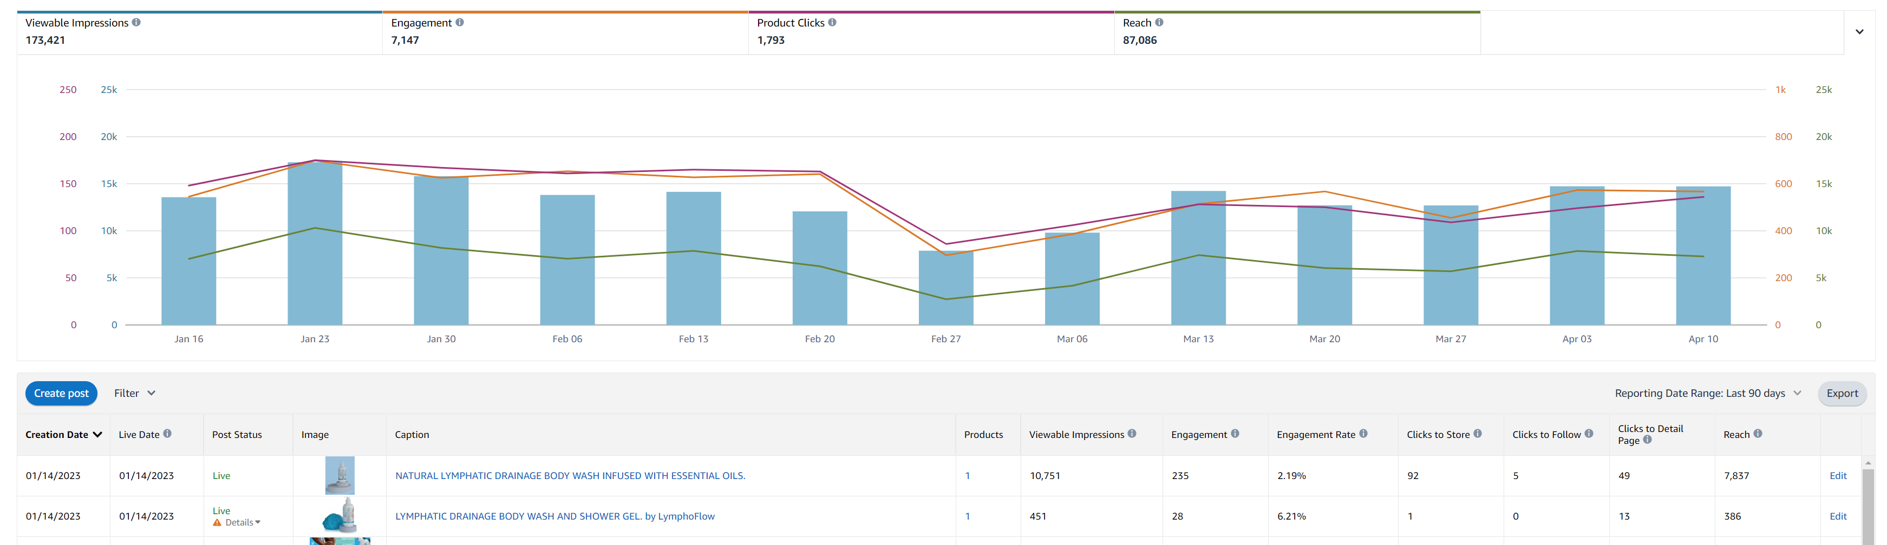This screenshot has width=1887, height=545.
Task: Click the Clicks to Follow info icon
Action: tap(1589, 434)
